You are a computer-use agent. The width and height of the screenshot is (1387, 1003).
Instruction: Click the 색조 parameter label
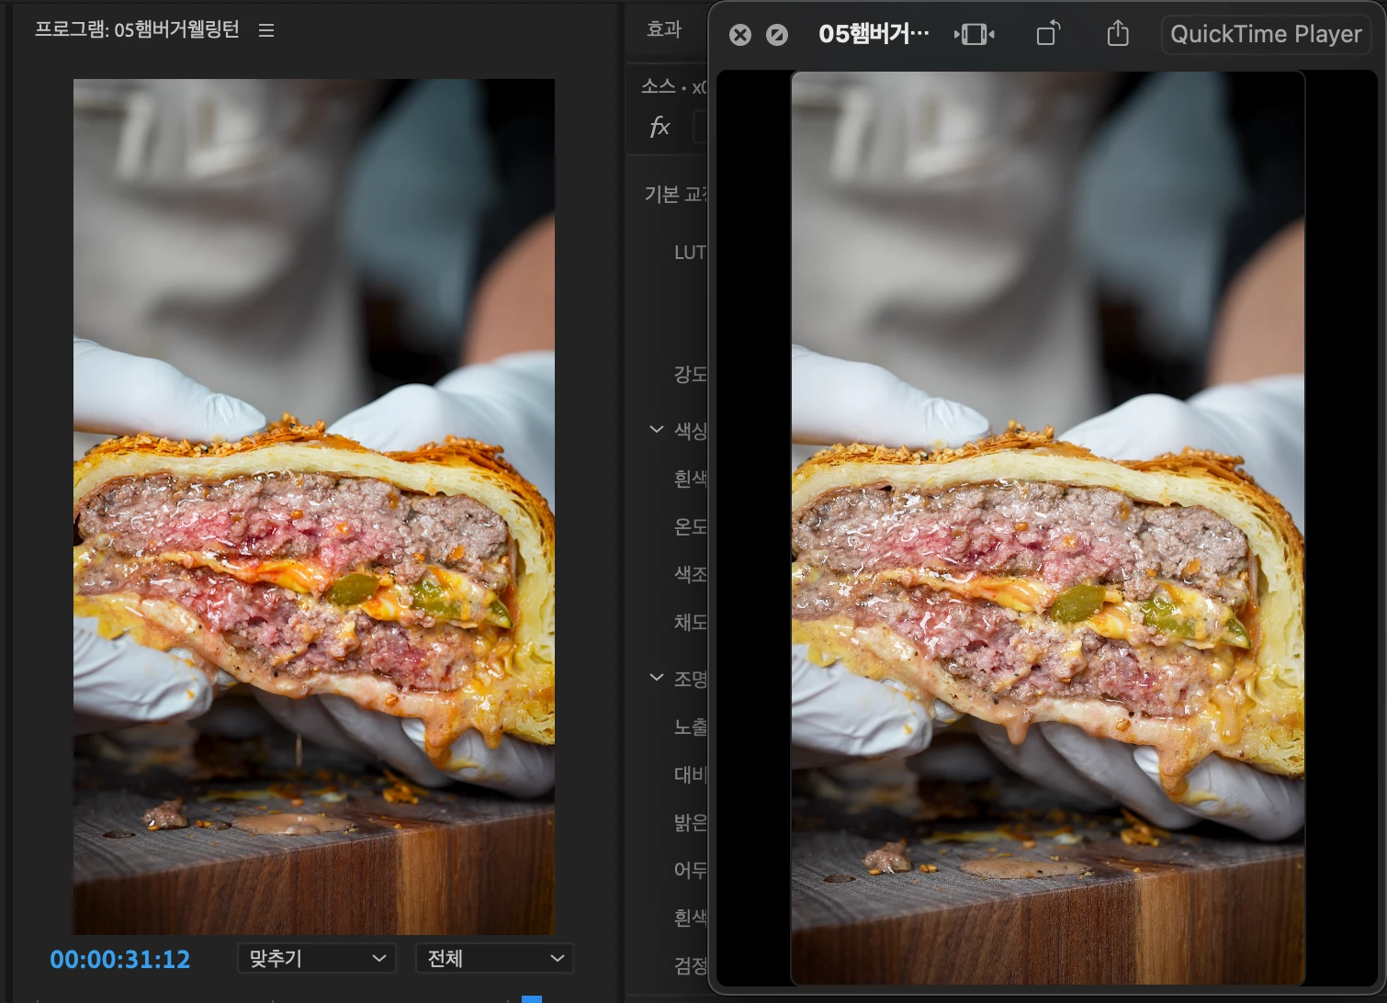pos(690,574)
